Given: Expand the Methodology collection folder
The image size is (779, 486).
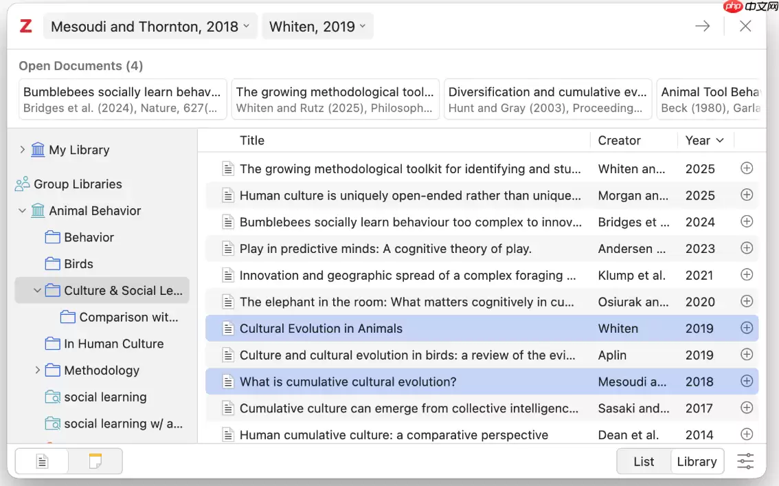Looking at the screenshot, I should [37, 371].
